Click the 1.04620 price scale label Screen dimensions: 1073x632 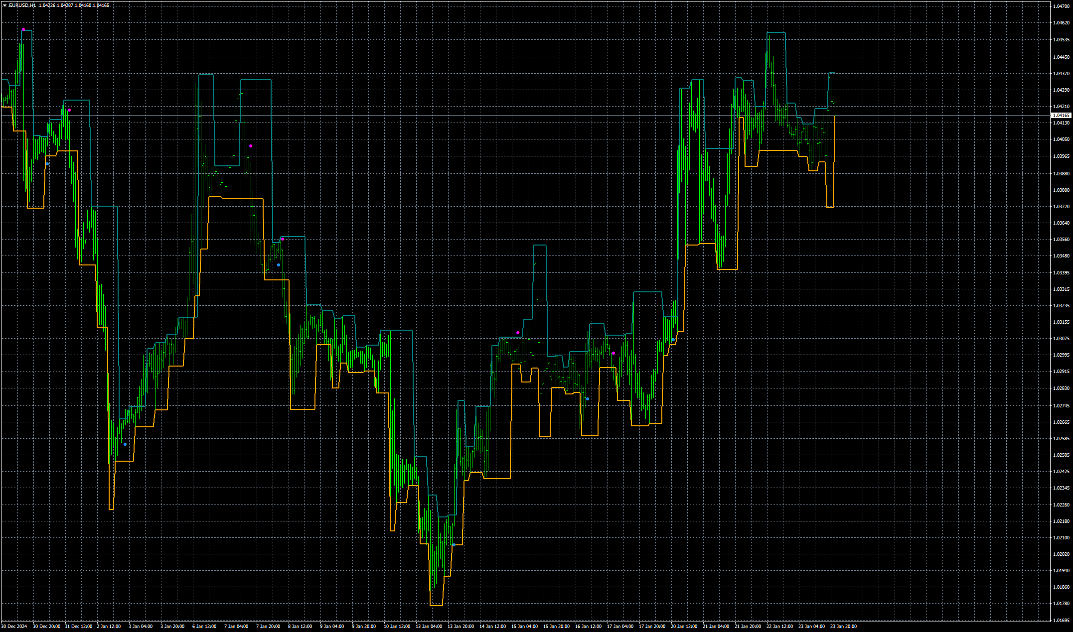pos(1062,23)
